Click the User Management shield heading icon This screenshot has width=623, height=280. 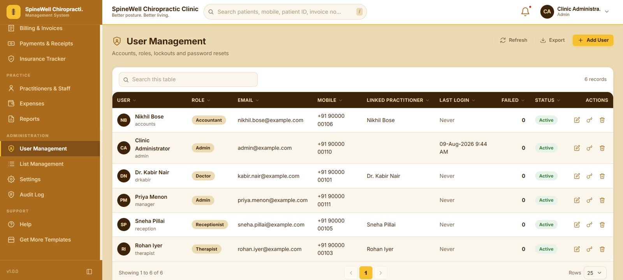pos(117,41)
